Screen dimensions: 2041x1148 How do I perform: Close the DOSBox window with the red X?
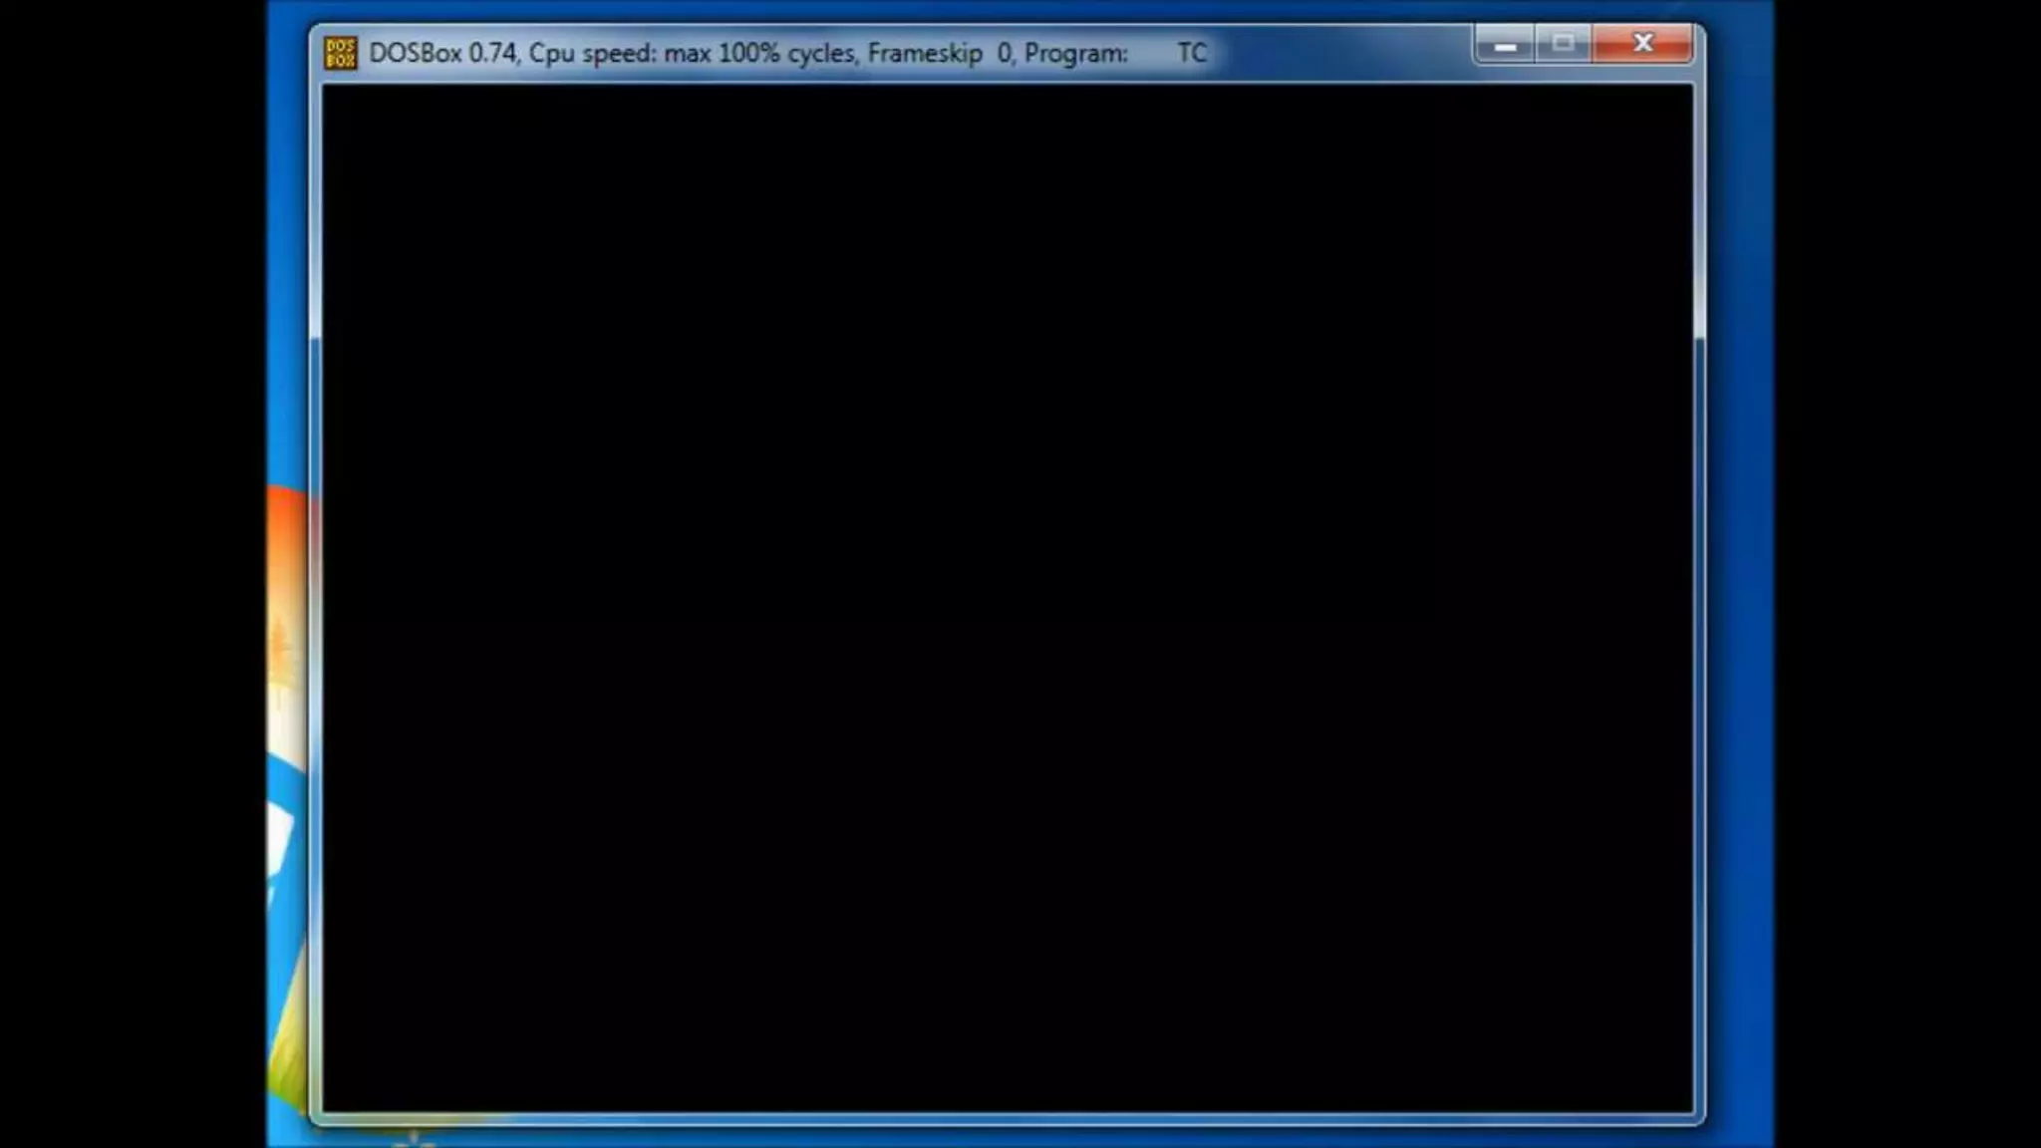tap(1642, 44)
